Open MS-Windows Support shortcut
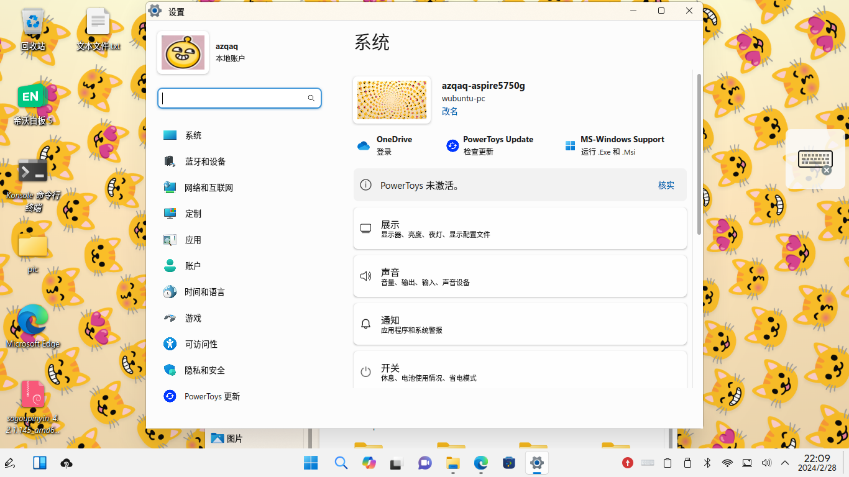This screenshot has width=849, height=477. (615, 145)
